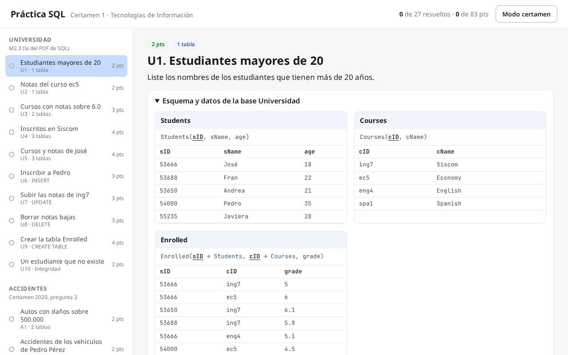Image resolution: width=568 pixels, height=355 pixels.
Task: Click the Enrolled table header
Action: [x=251, y=240]
